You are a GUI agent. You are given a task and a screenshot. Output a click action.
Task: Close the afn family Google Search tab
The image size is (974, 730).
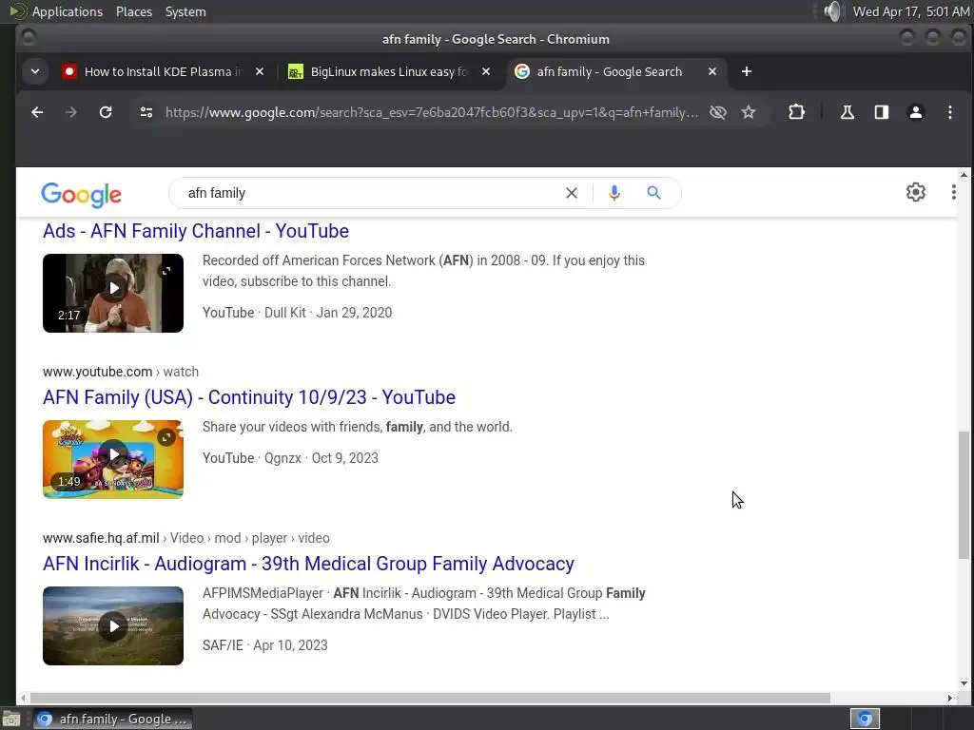point(712,71)
